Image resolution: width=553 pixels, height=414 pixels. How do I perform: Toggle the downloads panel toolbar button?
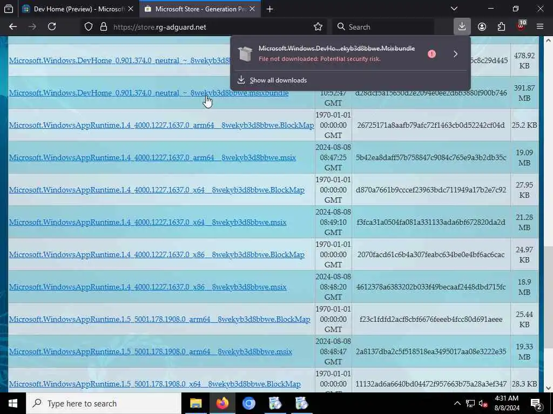pyautogui.click(x=462, y=26)
